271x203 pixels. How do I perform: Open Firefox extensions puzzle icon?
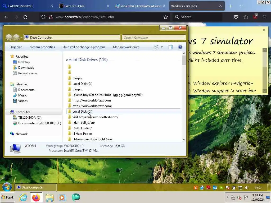(x=246, y=17)
